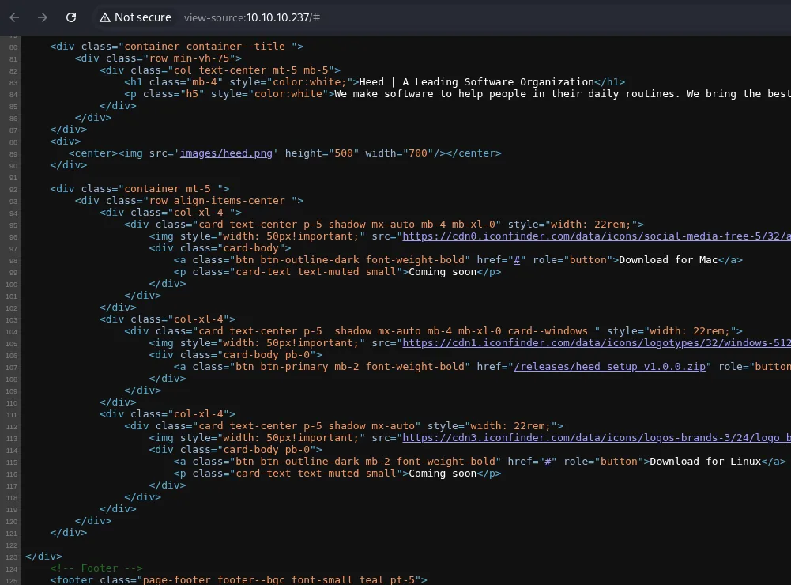Screen dimensions: 791x585
Task: Go forward with the browser forward arrow
Action: tap(43, 17)
